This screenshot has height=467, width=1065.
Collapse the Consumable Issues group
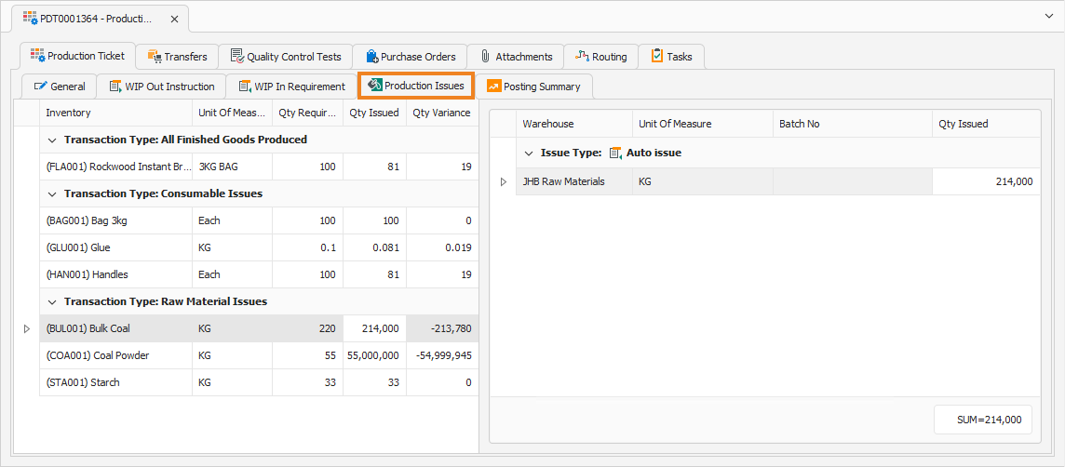click(x=52, y=193)
